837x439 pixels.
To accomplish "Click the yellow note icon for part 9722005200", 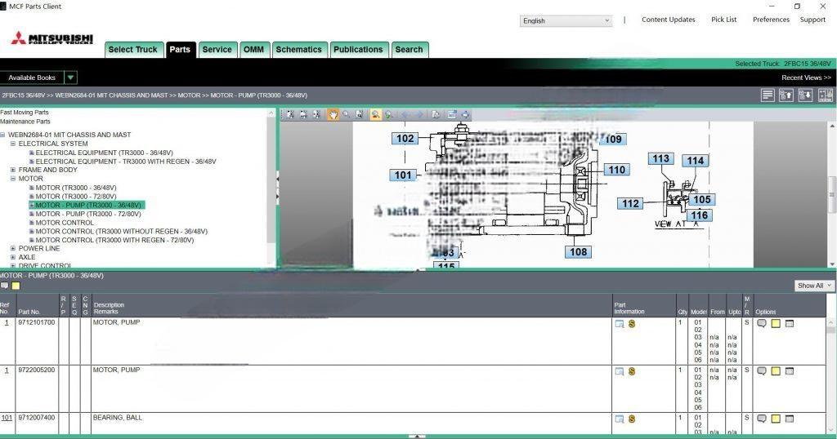I will click(x=776, y=371).
